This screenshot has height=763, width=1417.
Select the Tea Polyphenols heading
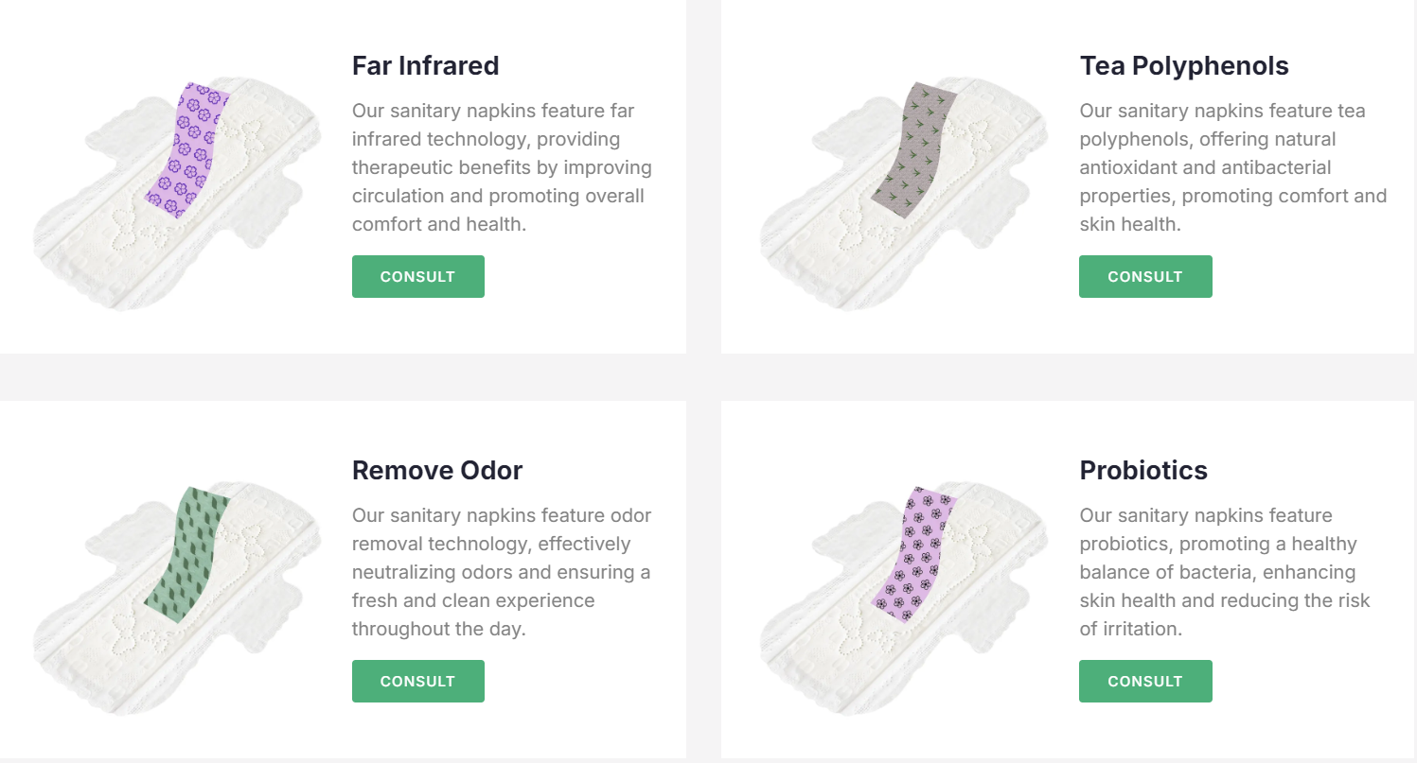1184,65
